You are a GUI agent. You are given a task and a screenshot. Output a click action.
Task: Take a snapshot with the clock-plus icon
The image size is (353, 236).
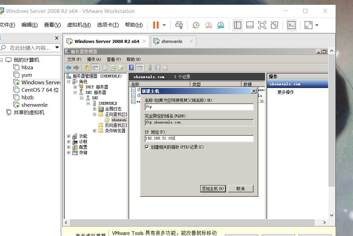(196, 25)
